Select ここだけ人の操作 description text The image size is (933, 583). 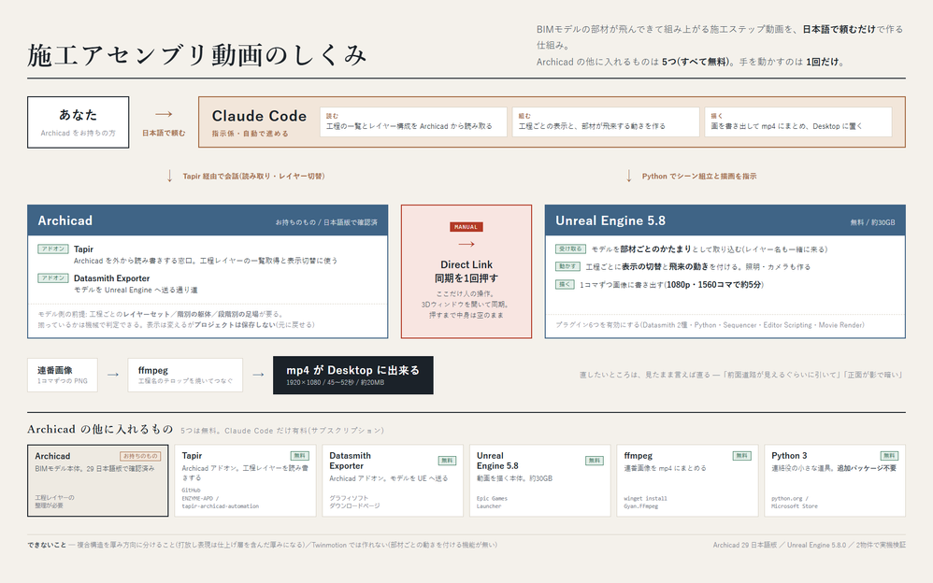coord(466,305)
